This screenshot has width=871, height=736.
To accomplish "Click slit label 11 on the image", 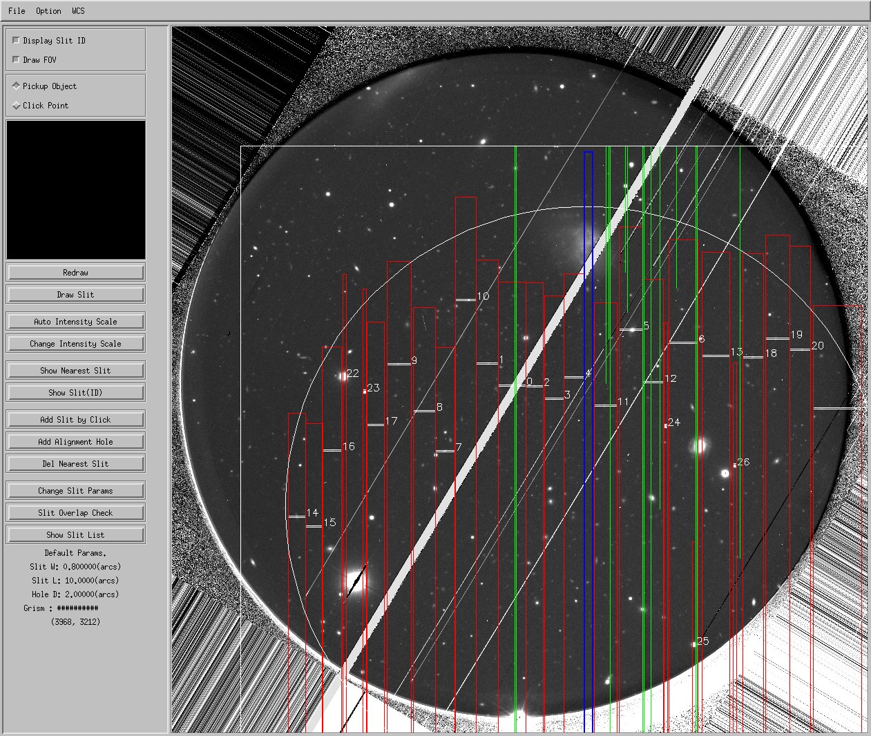I will (624, 402).
